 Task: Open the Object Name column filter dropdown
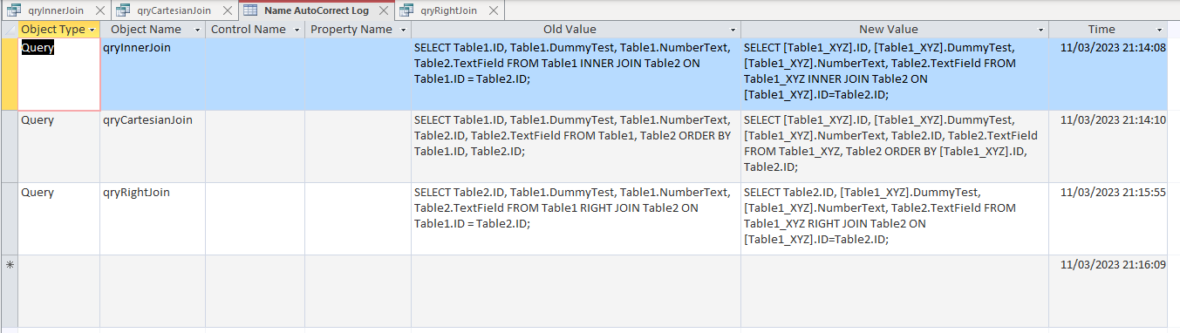197,30
